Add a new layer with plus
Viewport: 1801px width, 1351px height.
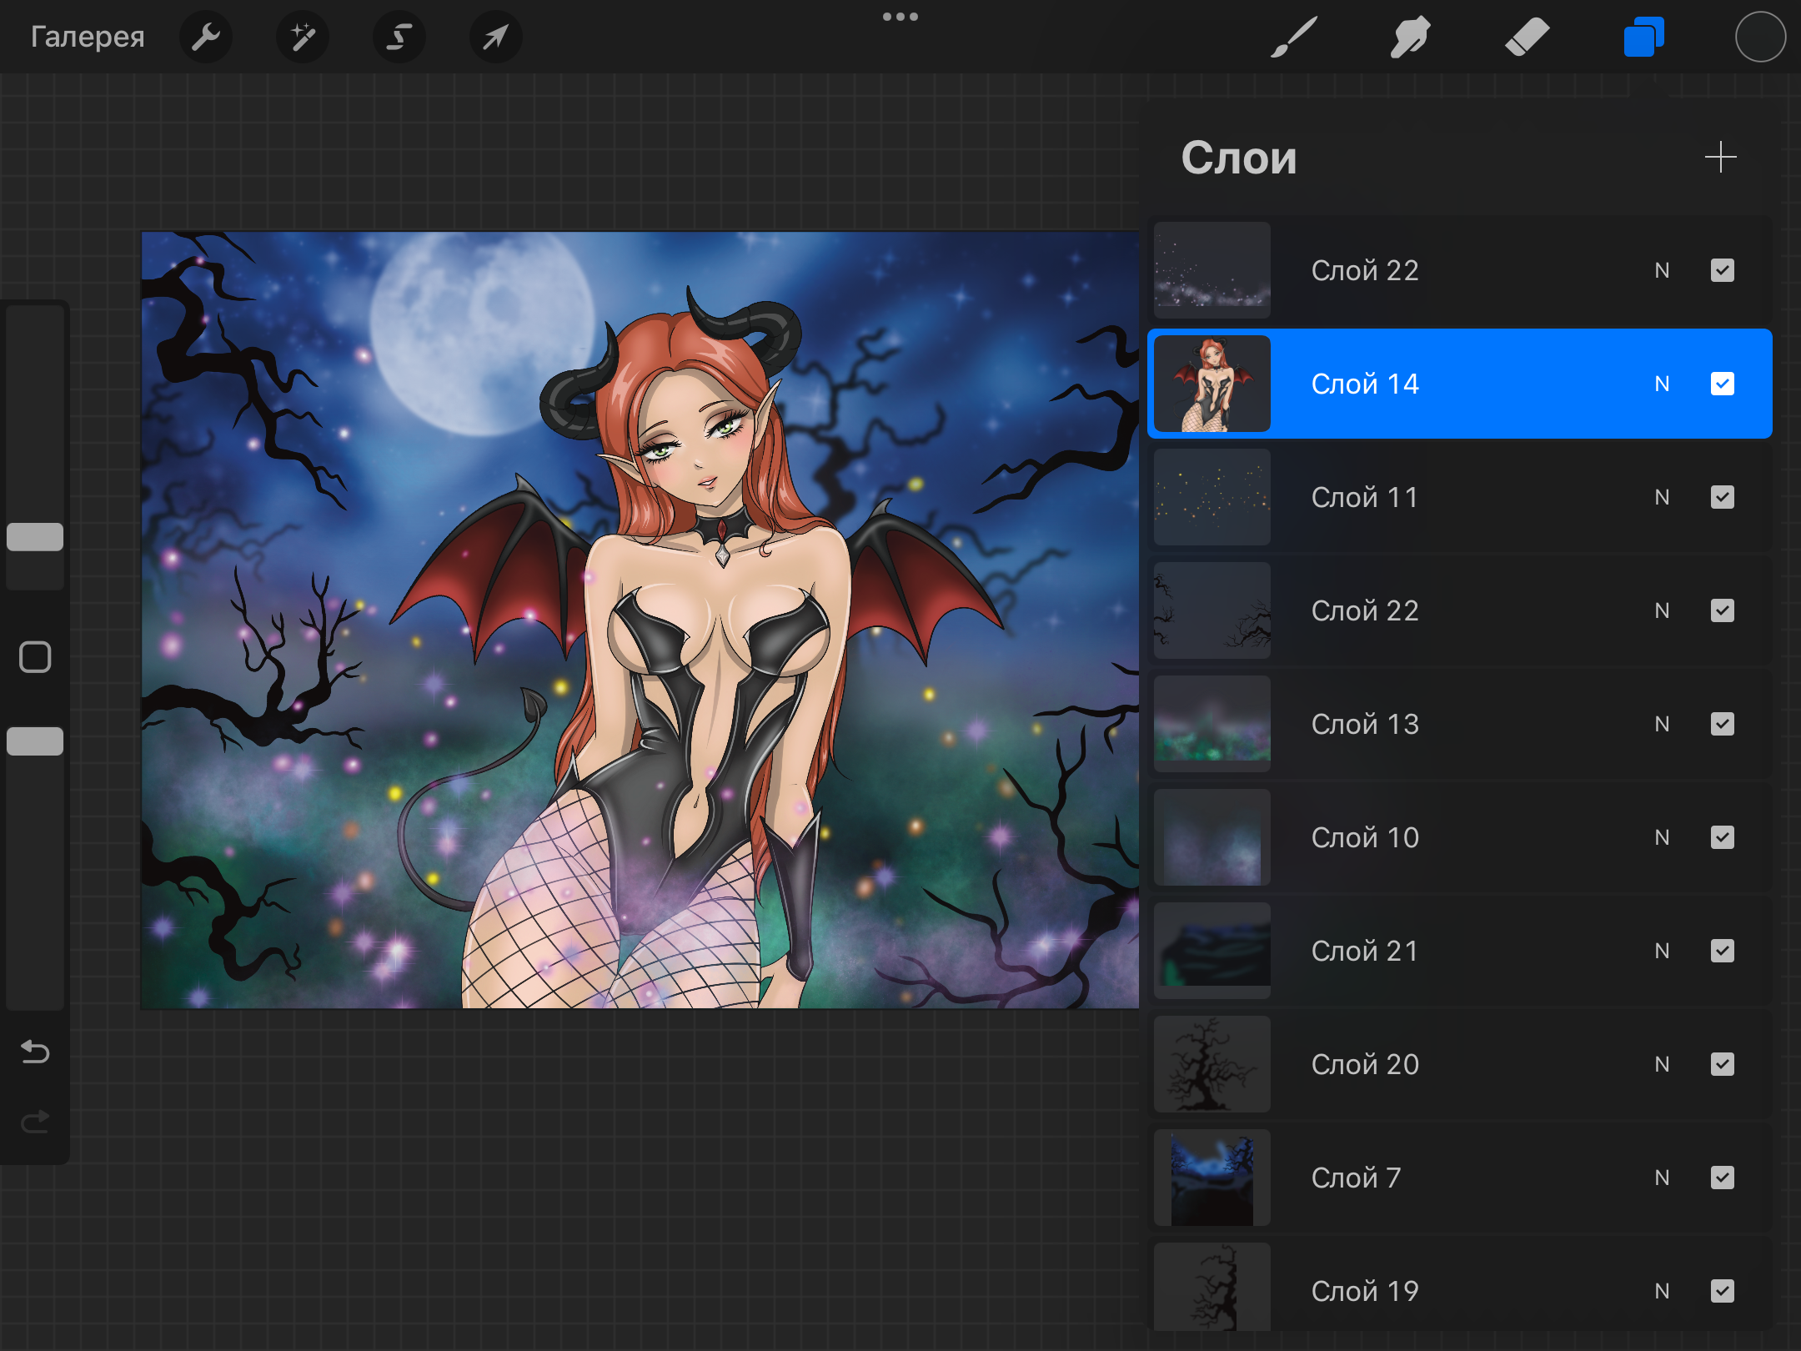click(x=1720, y=157)
